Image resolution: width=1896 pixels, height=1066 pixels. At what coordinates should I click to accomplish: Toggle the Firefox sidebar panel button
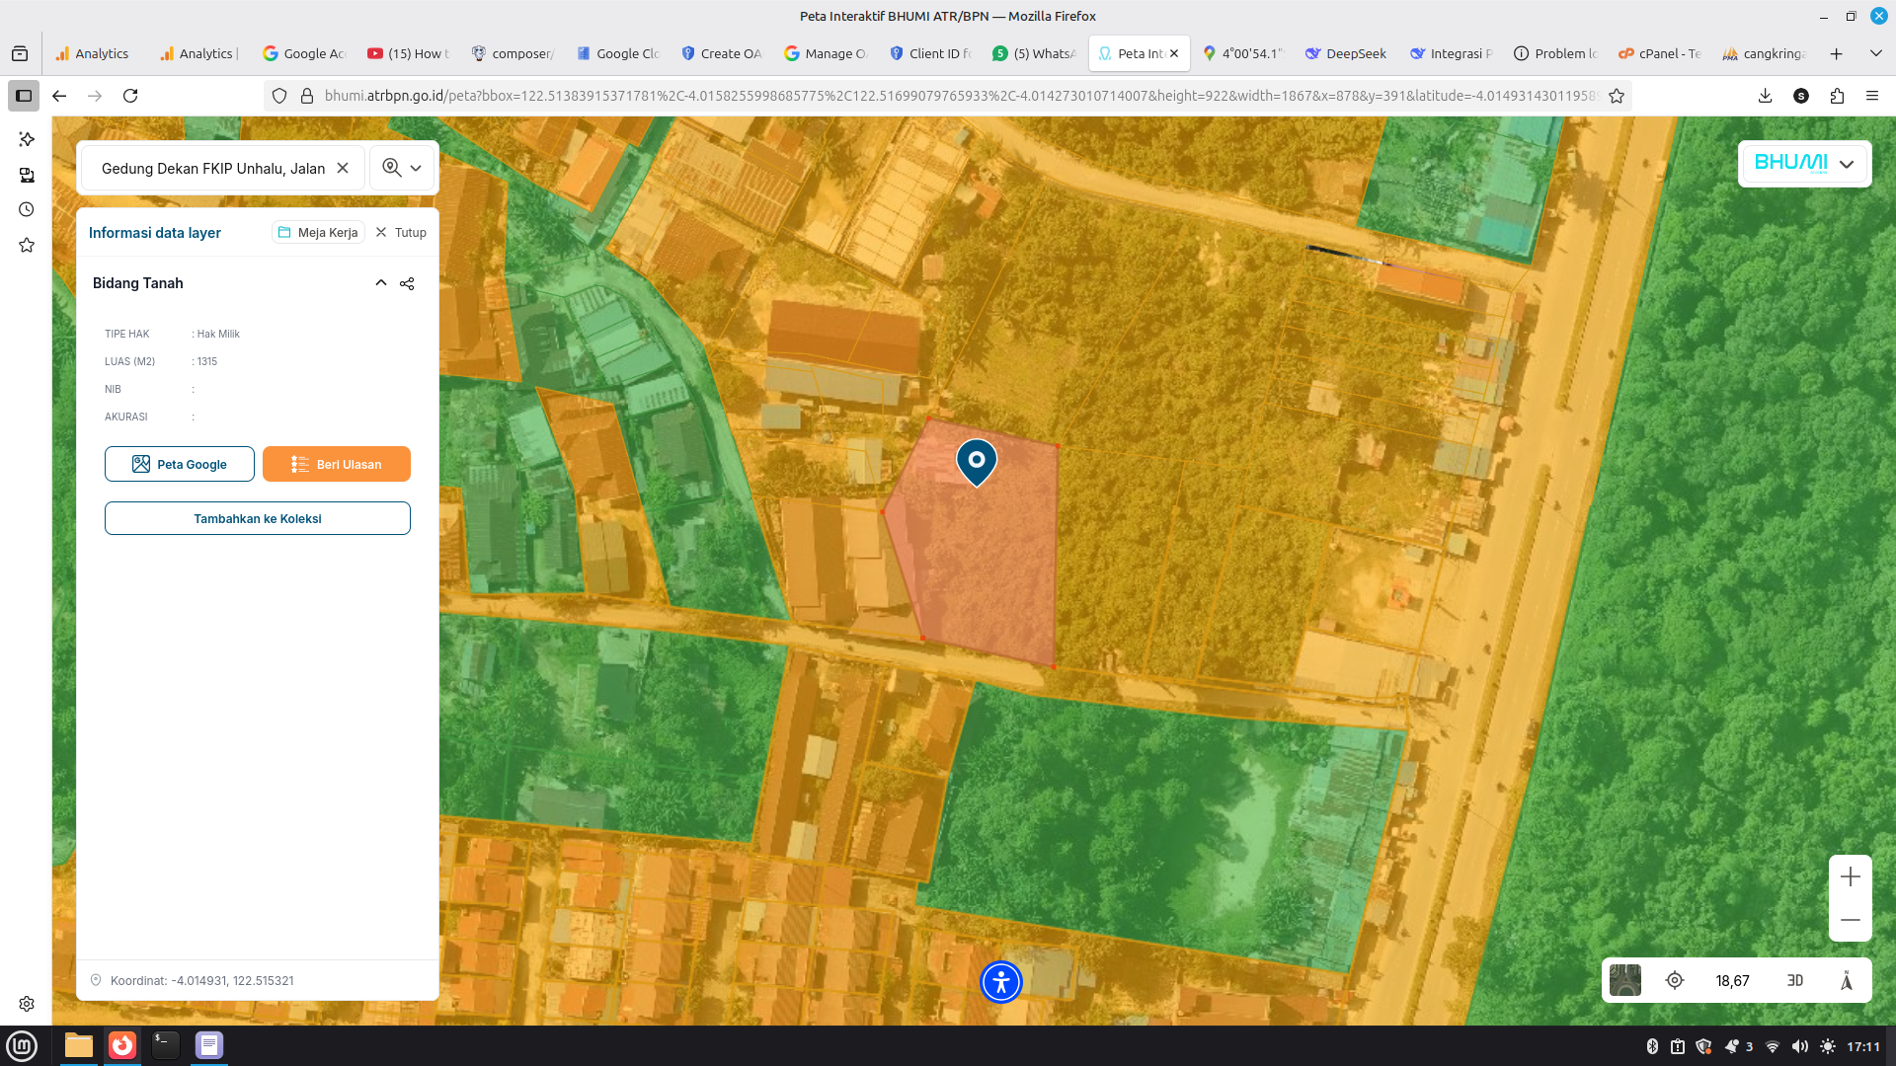(x=24, y=96)
